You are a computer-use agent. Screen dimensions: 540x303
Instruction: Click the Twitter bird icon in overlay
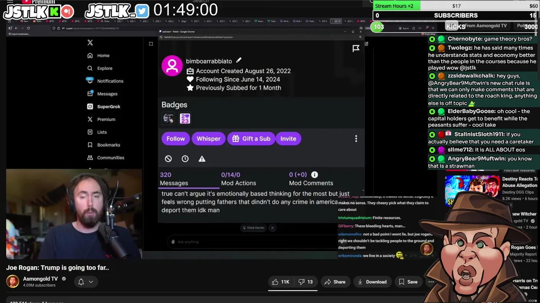[x=143, y=11]
